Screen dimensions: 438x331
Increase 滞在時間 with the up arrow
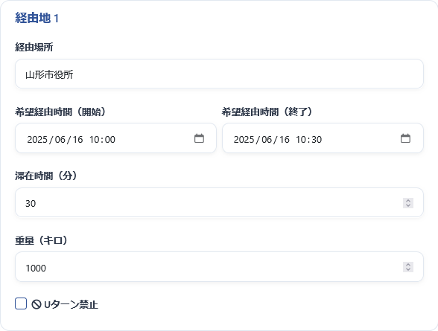click(408, 201)
